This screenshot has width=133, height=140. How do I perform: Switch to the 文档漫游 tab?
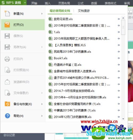84,11
